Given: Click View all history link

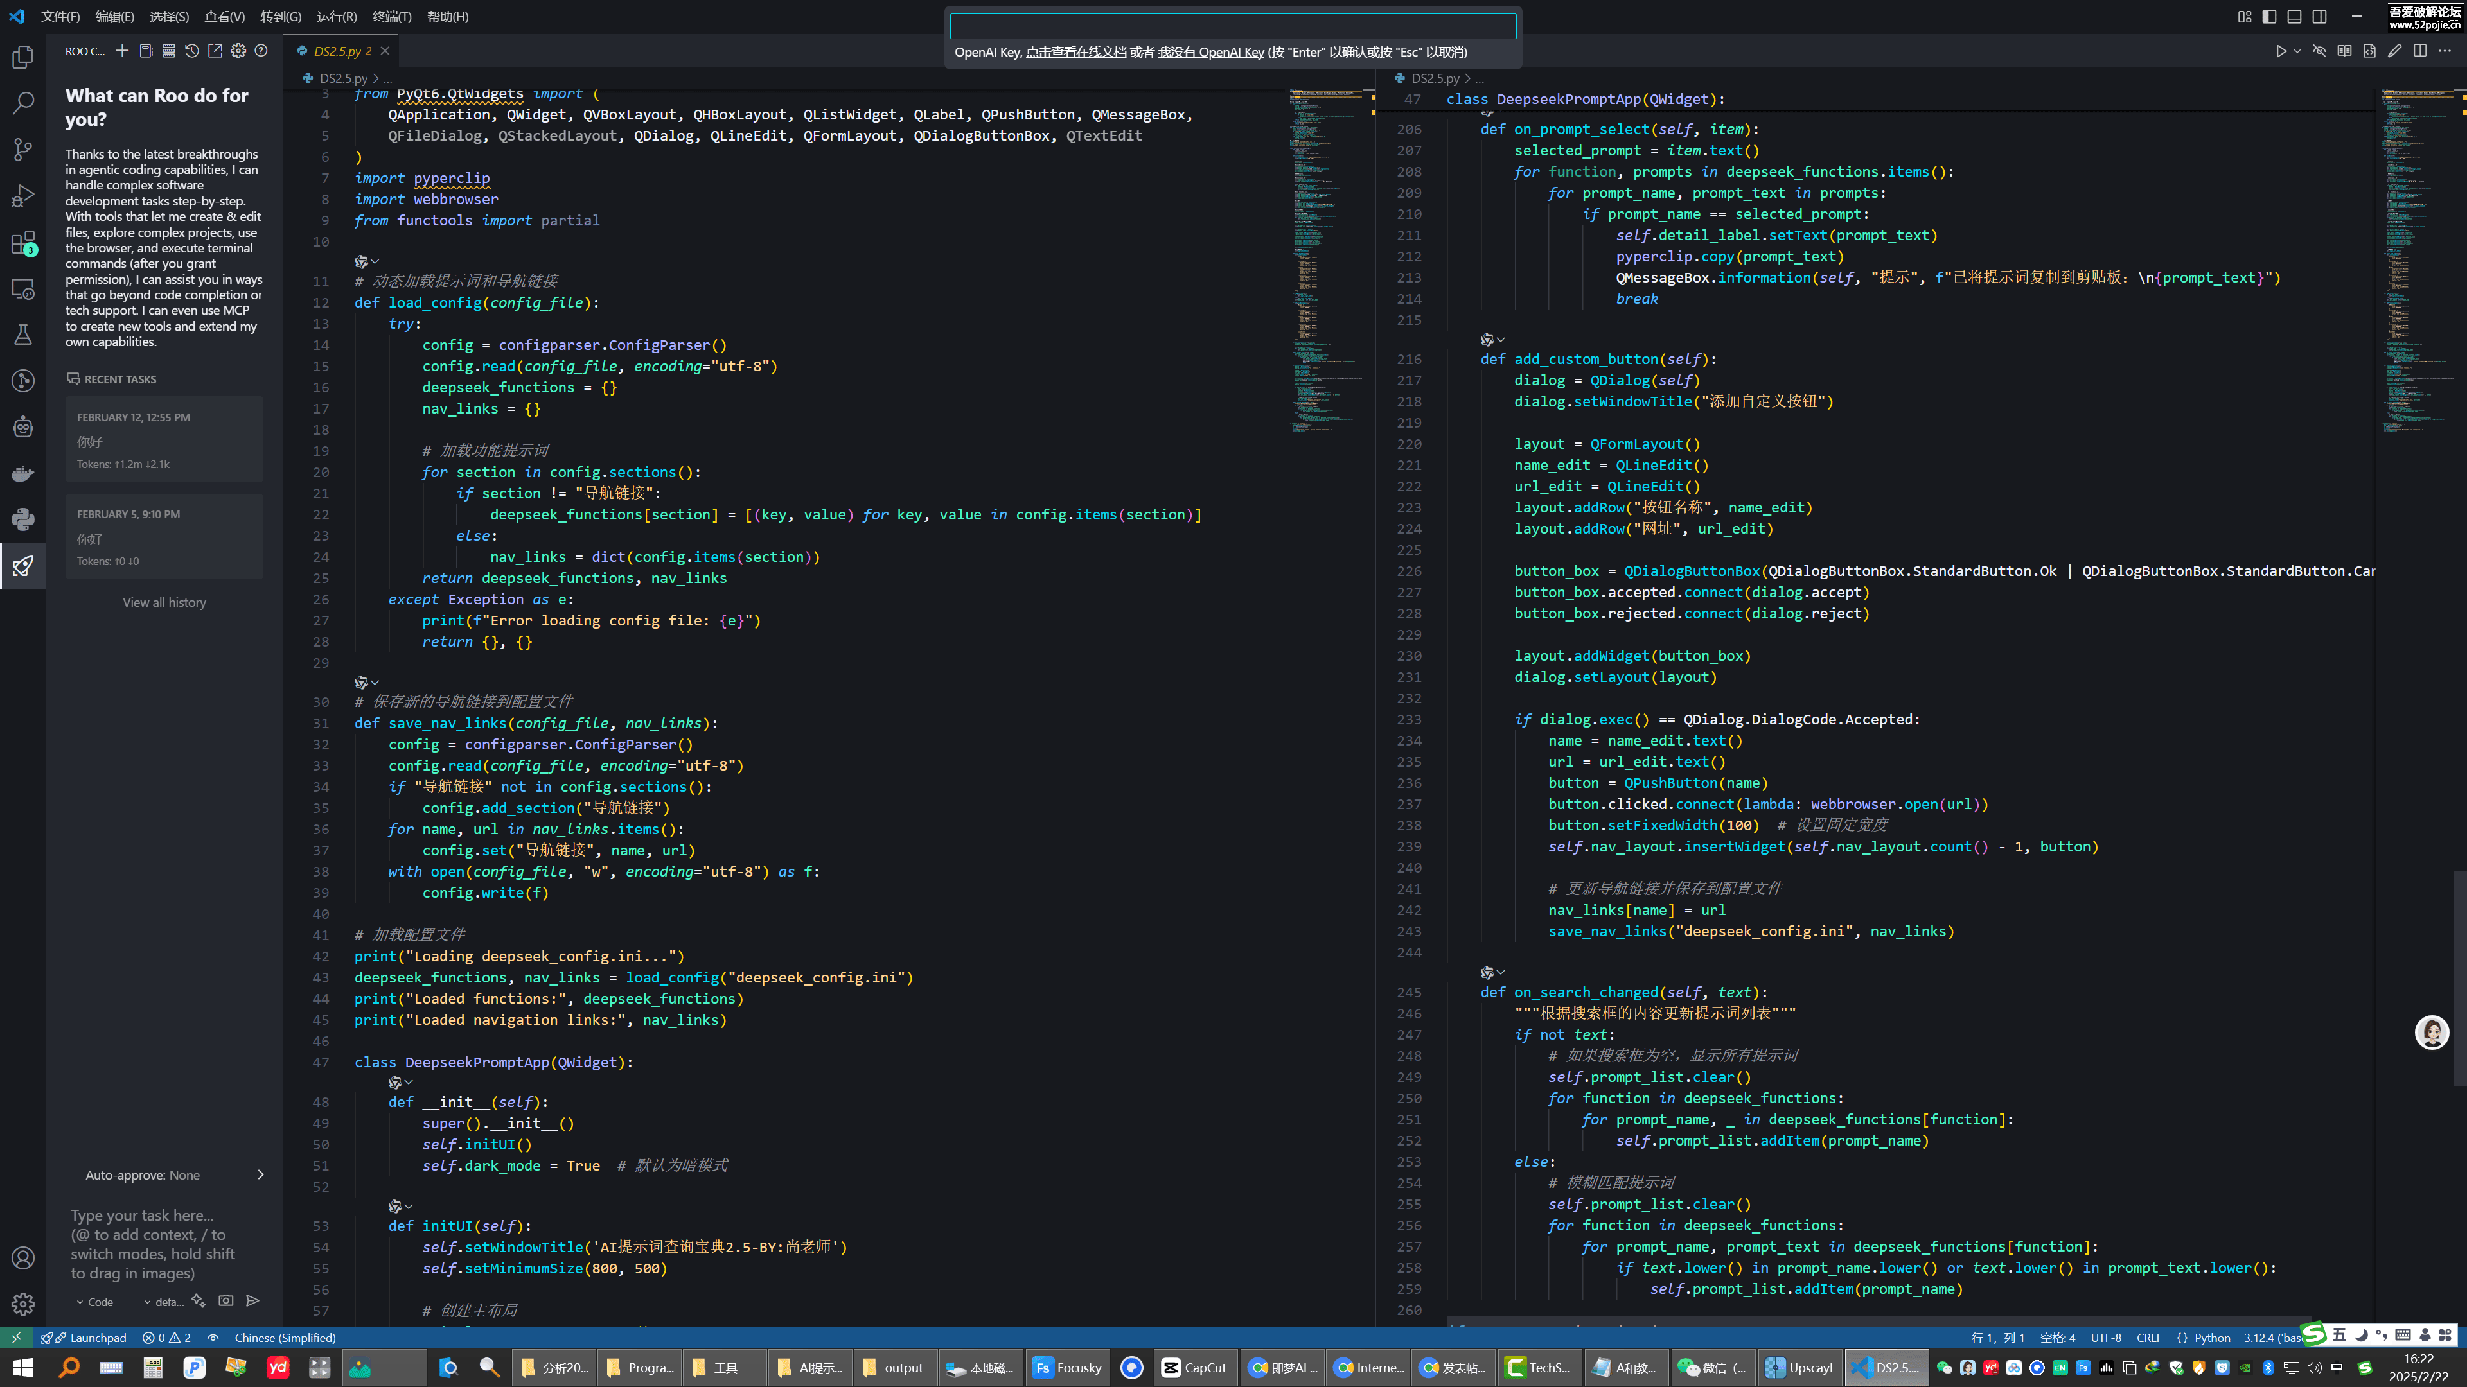Looking at the screenshot, I should (164, 602).
